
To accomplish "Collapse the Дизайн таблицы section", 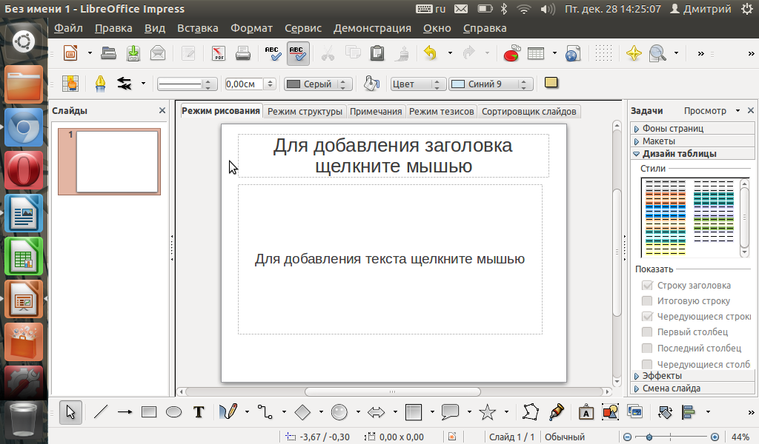I will click(x=693, y=154).
